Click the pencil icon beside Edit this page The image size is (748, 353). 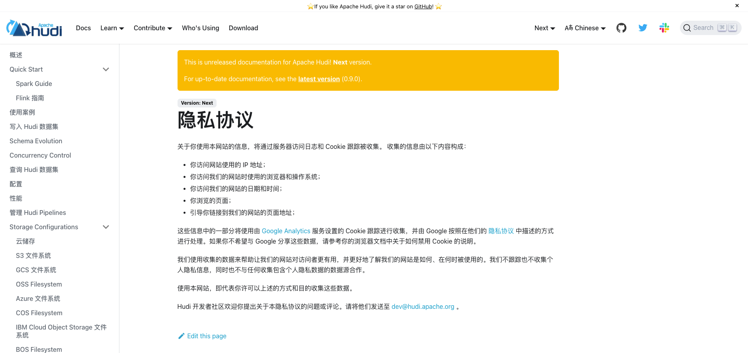(x=181, y=336)
